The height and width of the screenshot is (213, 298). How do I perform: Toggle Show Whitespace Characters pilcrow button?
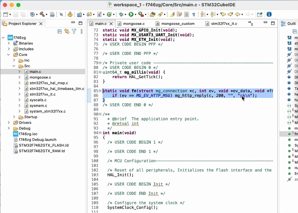click(194, 14)
